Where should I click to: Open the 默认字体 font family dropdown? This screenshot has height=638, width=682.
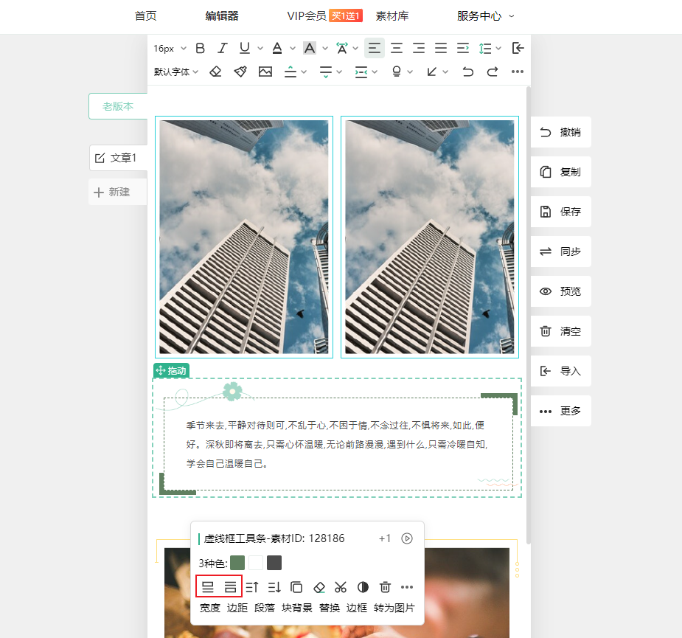(176, 72)
